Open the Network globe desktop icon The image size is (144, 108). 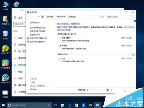(16, 4)
